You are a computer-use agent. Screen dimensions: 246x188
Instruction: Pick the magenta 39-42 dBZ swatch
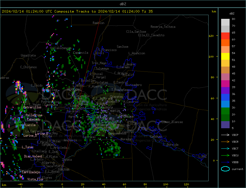pyautogui.click(x=225, y=84)
